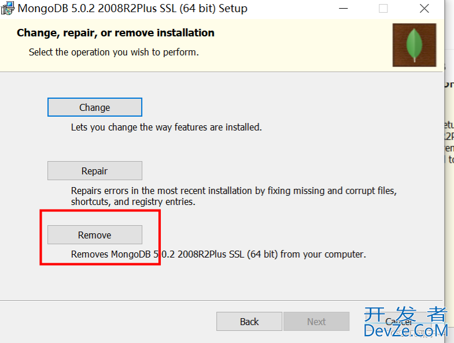Click 'Select the operation you wish to perform' text

[114, 52]
